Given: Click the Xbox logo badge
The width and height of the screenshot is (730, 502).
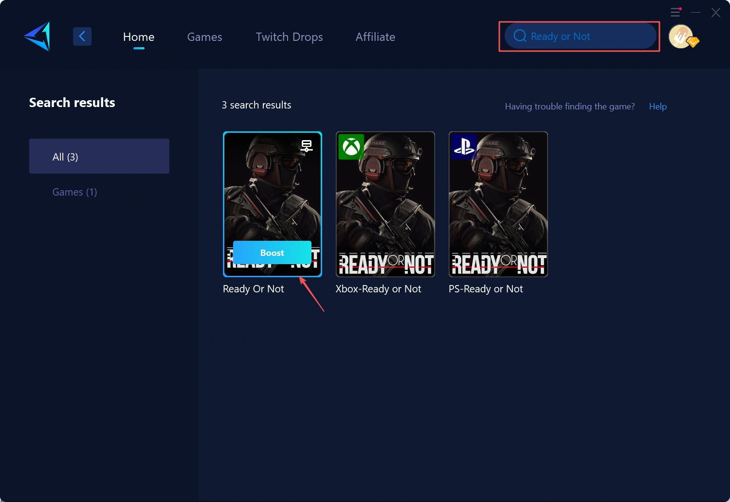Looking at the screenshot, I should (x=351, y=147).
